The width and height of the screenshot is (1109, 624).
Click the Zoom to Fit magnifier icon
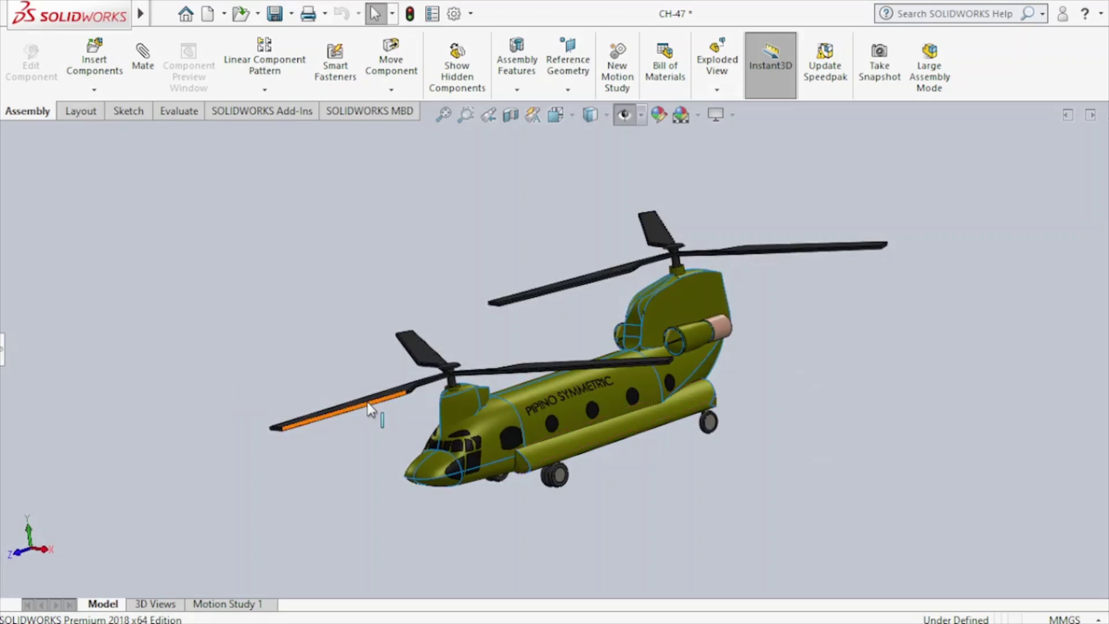click(443, 114)
